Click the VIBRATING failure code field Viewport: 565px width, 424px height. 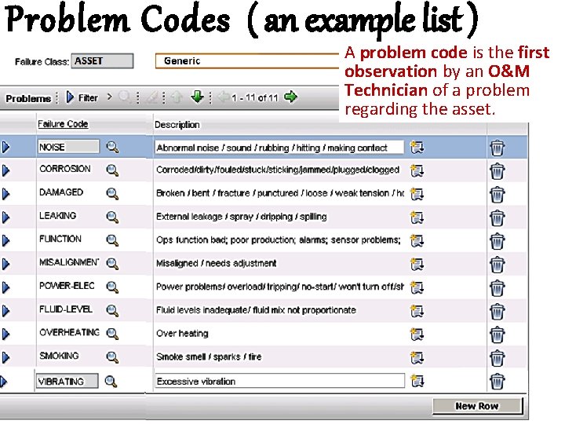tap(67, 382)
